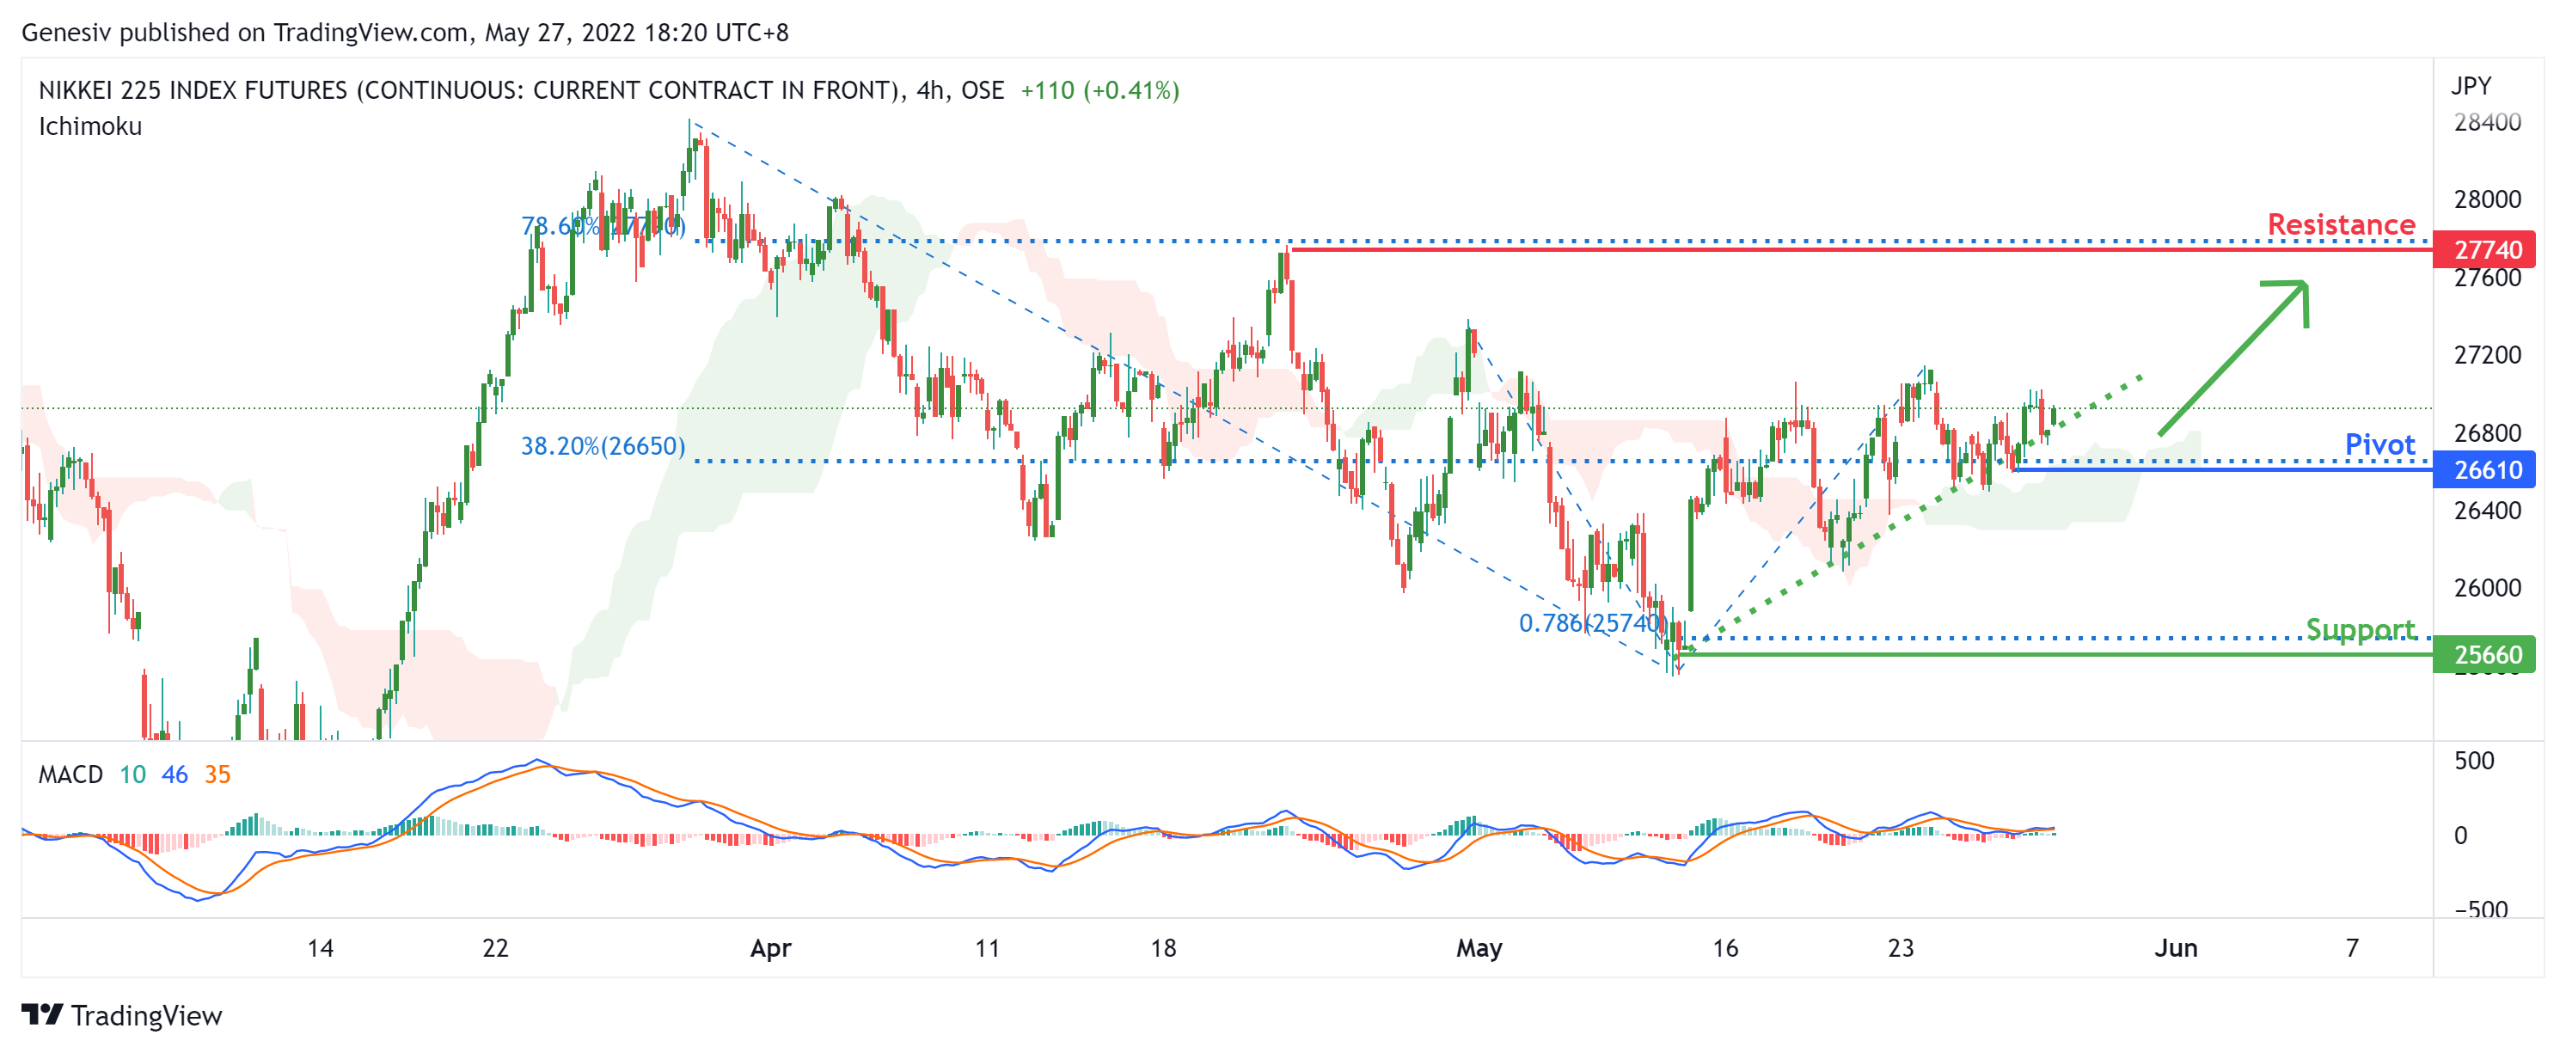Click the blue 26610 pivot price tag
The height and width of the screenshot is (1053, 2566).
(x=2483, y=469)
